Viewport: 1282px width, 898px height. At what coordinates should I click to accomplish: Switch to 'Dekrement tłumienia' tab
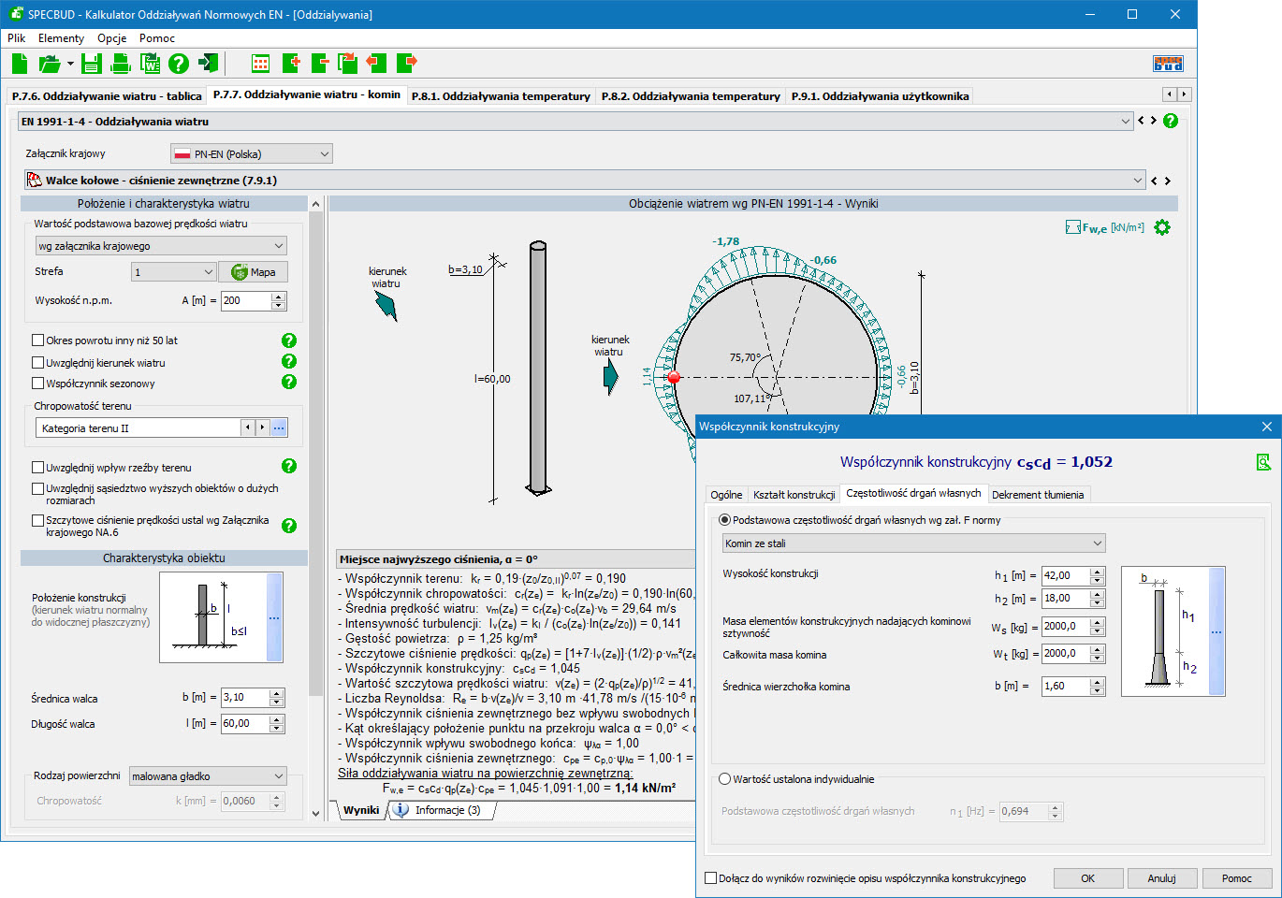(1038, 495)
